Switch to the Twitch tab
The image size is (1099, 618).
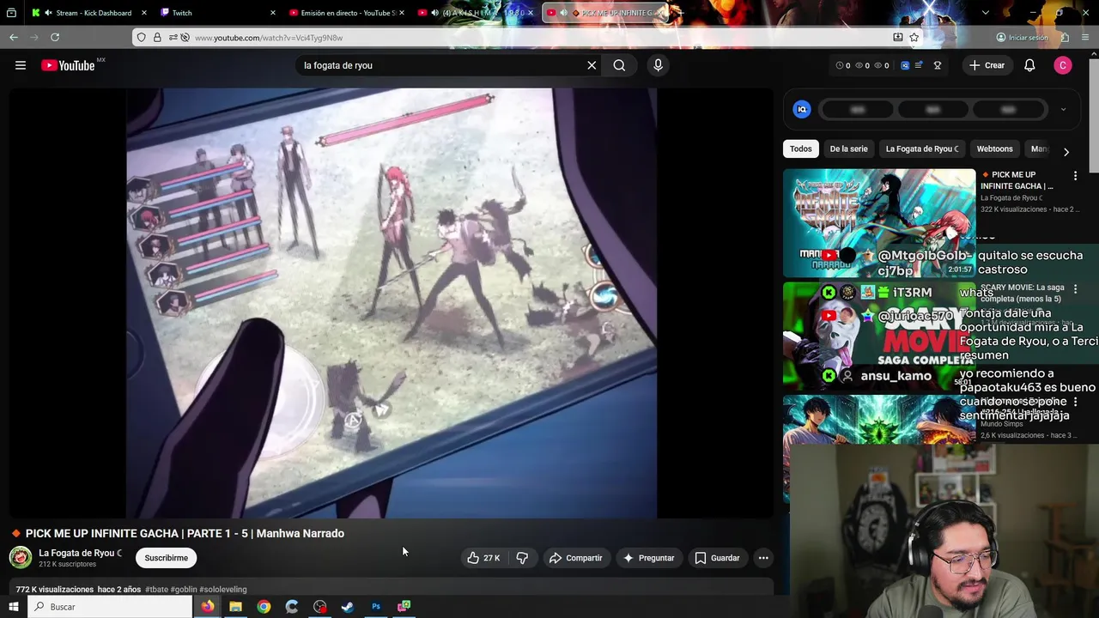pos(217,13)
